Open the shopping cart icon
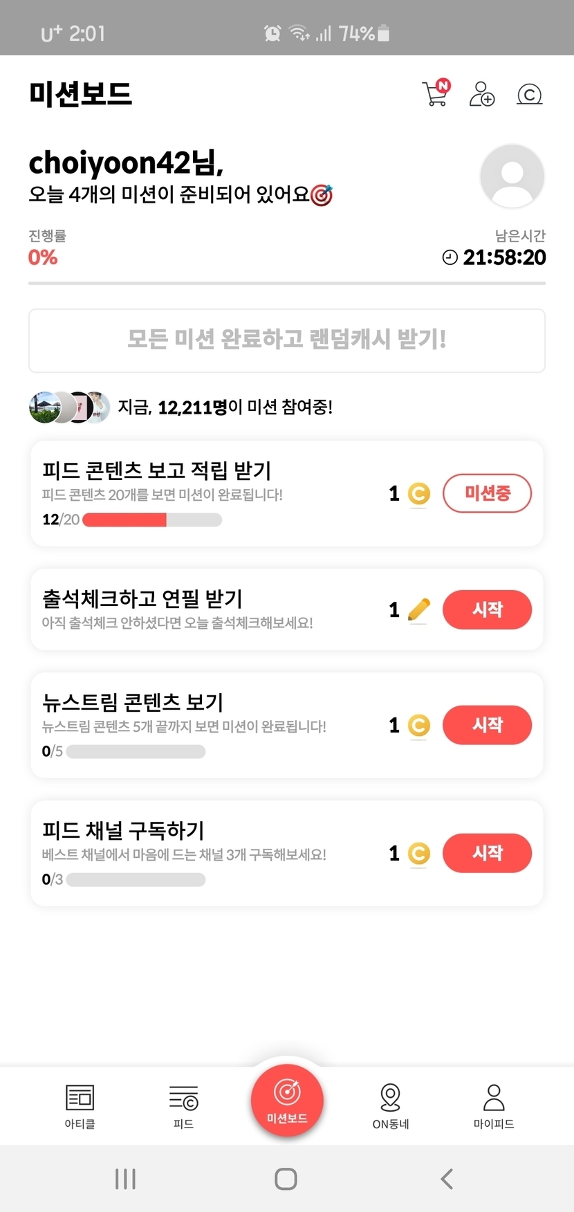This screenshot has height=1212, width=574. pos(436,93)
